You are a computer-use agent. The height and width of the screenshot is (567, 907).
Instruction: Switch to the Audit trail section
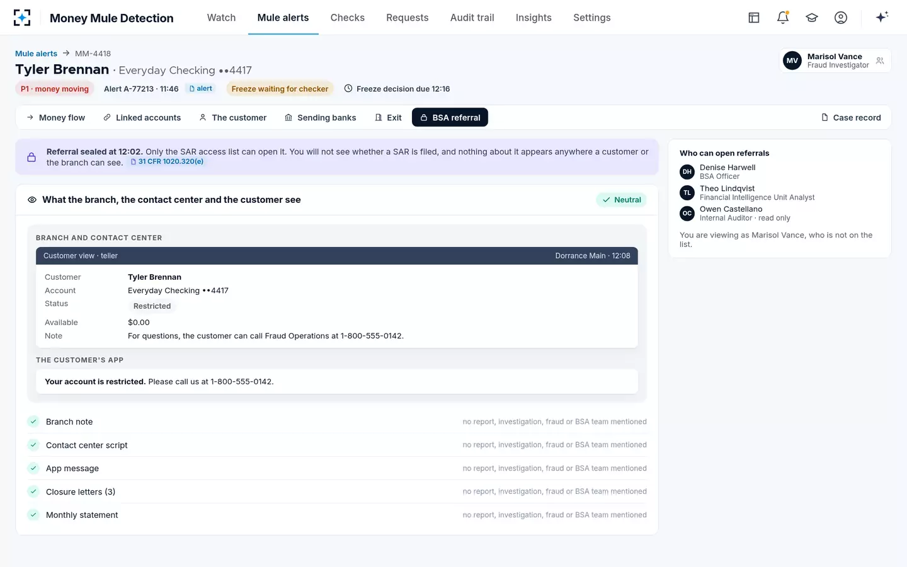click(x=472, y=18)
